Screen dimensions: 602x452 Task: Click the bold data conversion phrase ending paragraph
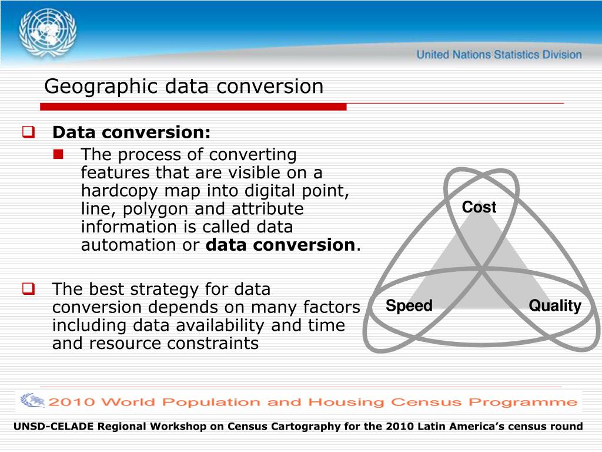pos(280,245)
